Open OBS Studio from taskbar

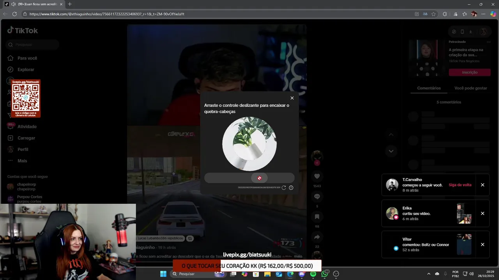click(x=336, y=274)
